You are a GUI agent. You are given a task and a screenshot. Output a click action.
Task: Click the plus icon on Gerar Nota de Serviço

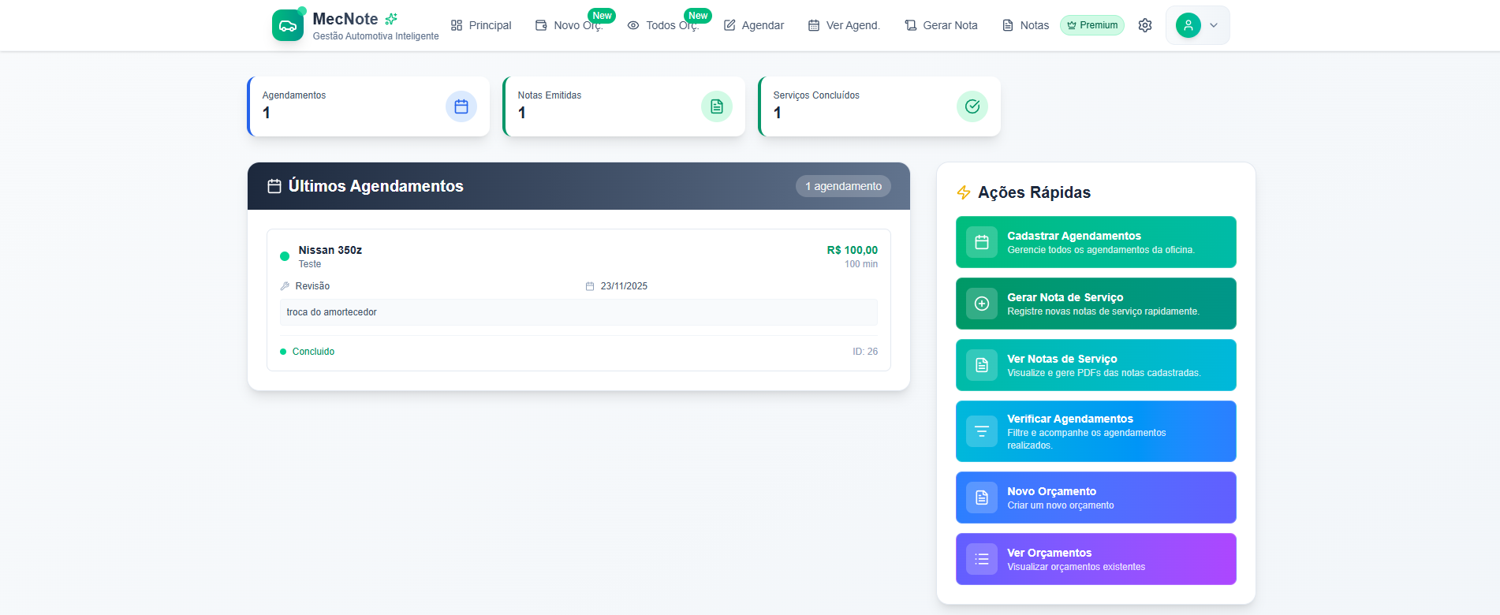tap(982, 304)
